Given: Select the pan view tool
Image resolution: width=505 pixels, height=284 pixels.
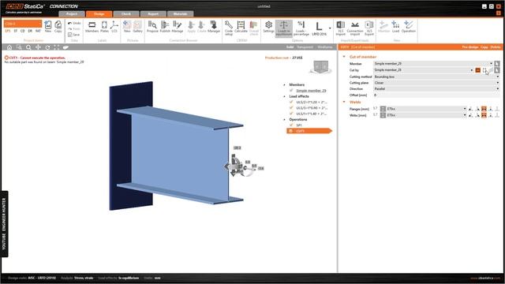Looking at the screenshot, I should point(38,47).
